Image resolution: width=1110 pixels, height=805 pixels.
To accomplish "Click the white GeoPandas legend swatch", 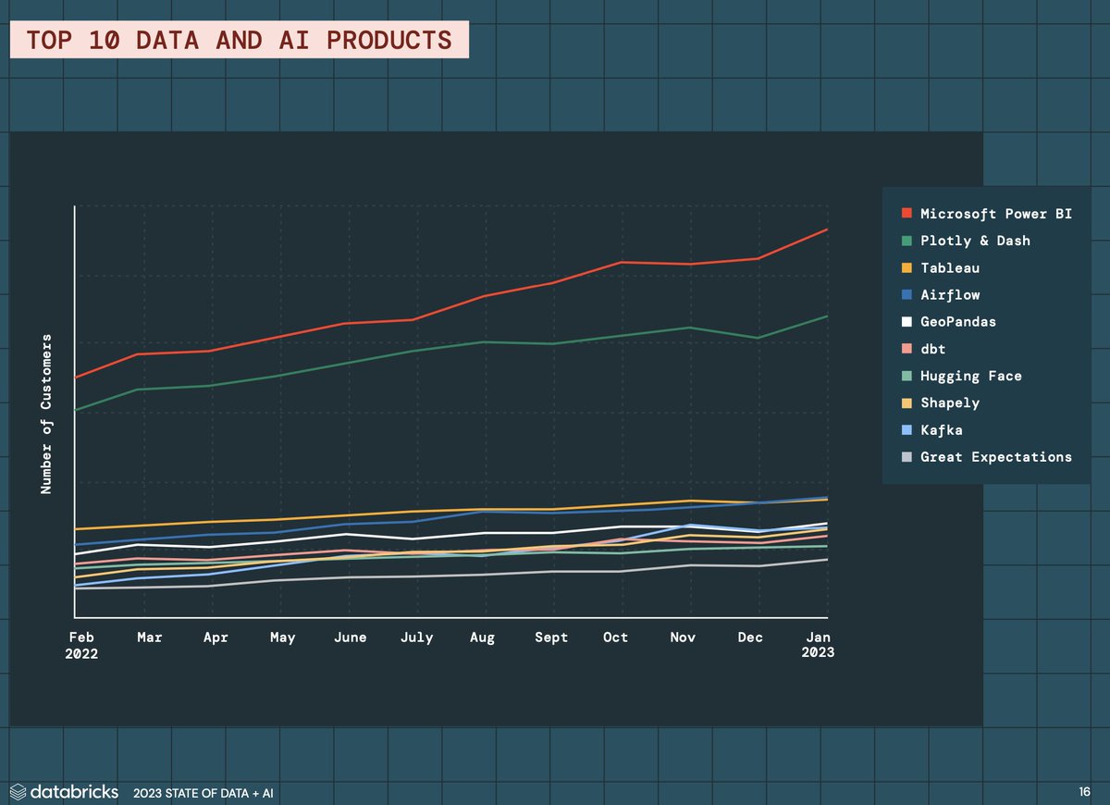I will 907,322.
